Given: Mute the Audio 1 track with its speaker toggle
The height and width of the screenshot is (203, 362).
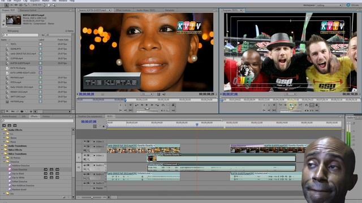Looking at the screenshot, I should click(85, 165).
